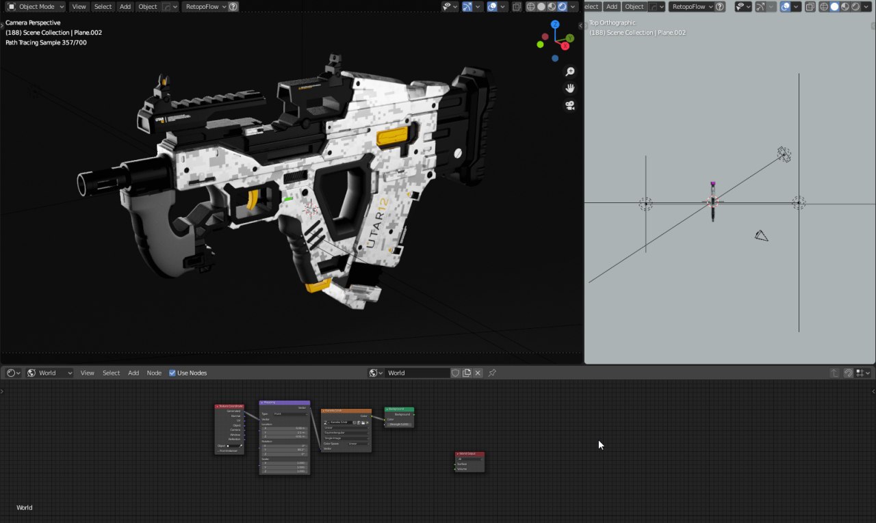Toggle pin node tree icon
The width and height of the screenshot is (876, 523).
(492, 373)
